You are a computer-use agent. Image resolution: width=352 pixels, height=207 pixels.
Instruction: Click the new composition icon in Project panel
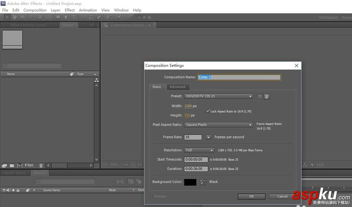coord(20,165)
